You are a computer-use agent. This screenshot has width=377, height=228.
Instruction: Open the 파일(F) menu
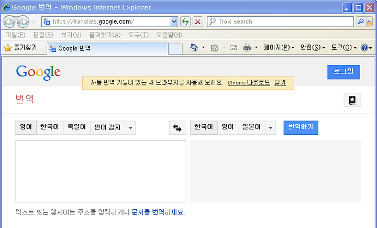pos(15,35)
